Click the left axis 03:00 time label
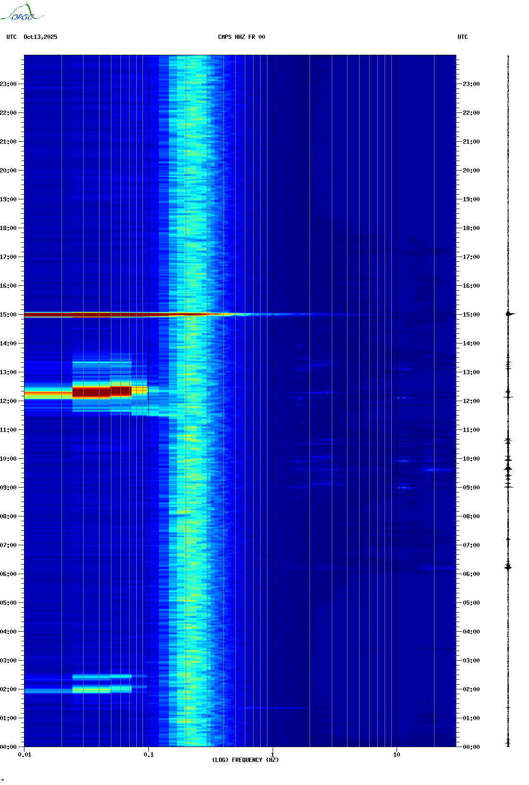 [8, 661]
